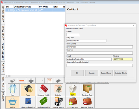Click the horizontal scrollbar thumb
The height and width of the screenshot is (109, 139).
(x=9, y=76)
